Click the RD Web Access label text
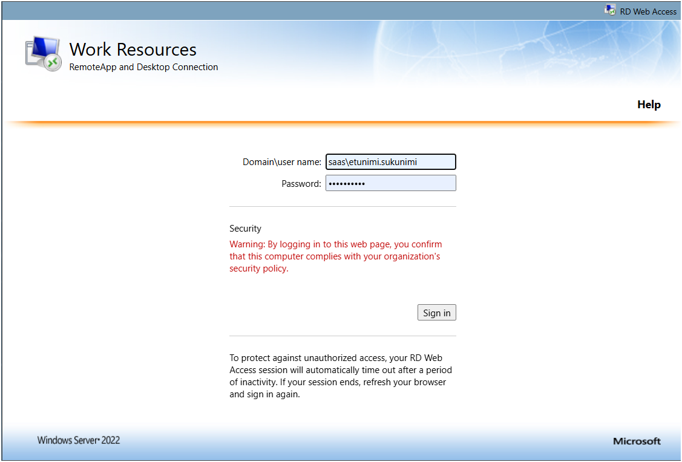Viewport: 682px width, 462px height. tap(648, 11)
